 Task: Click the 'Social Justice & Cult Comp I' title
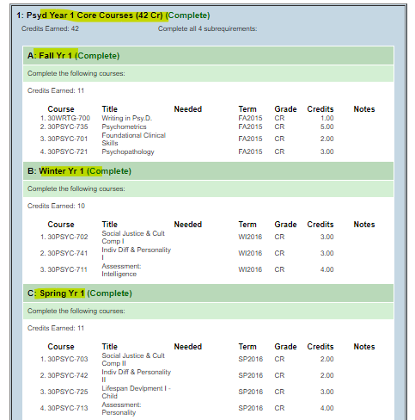133,238
